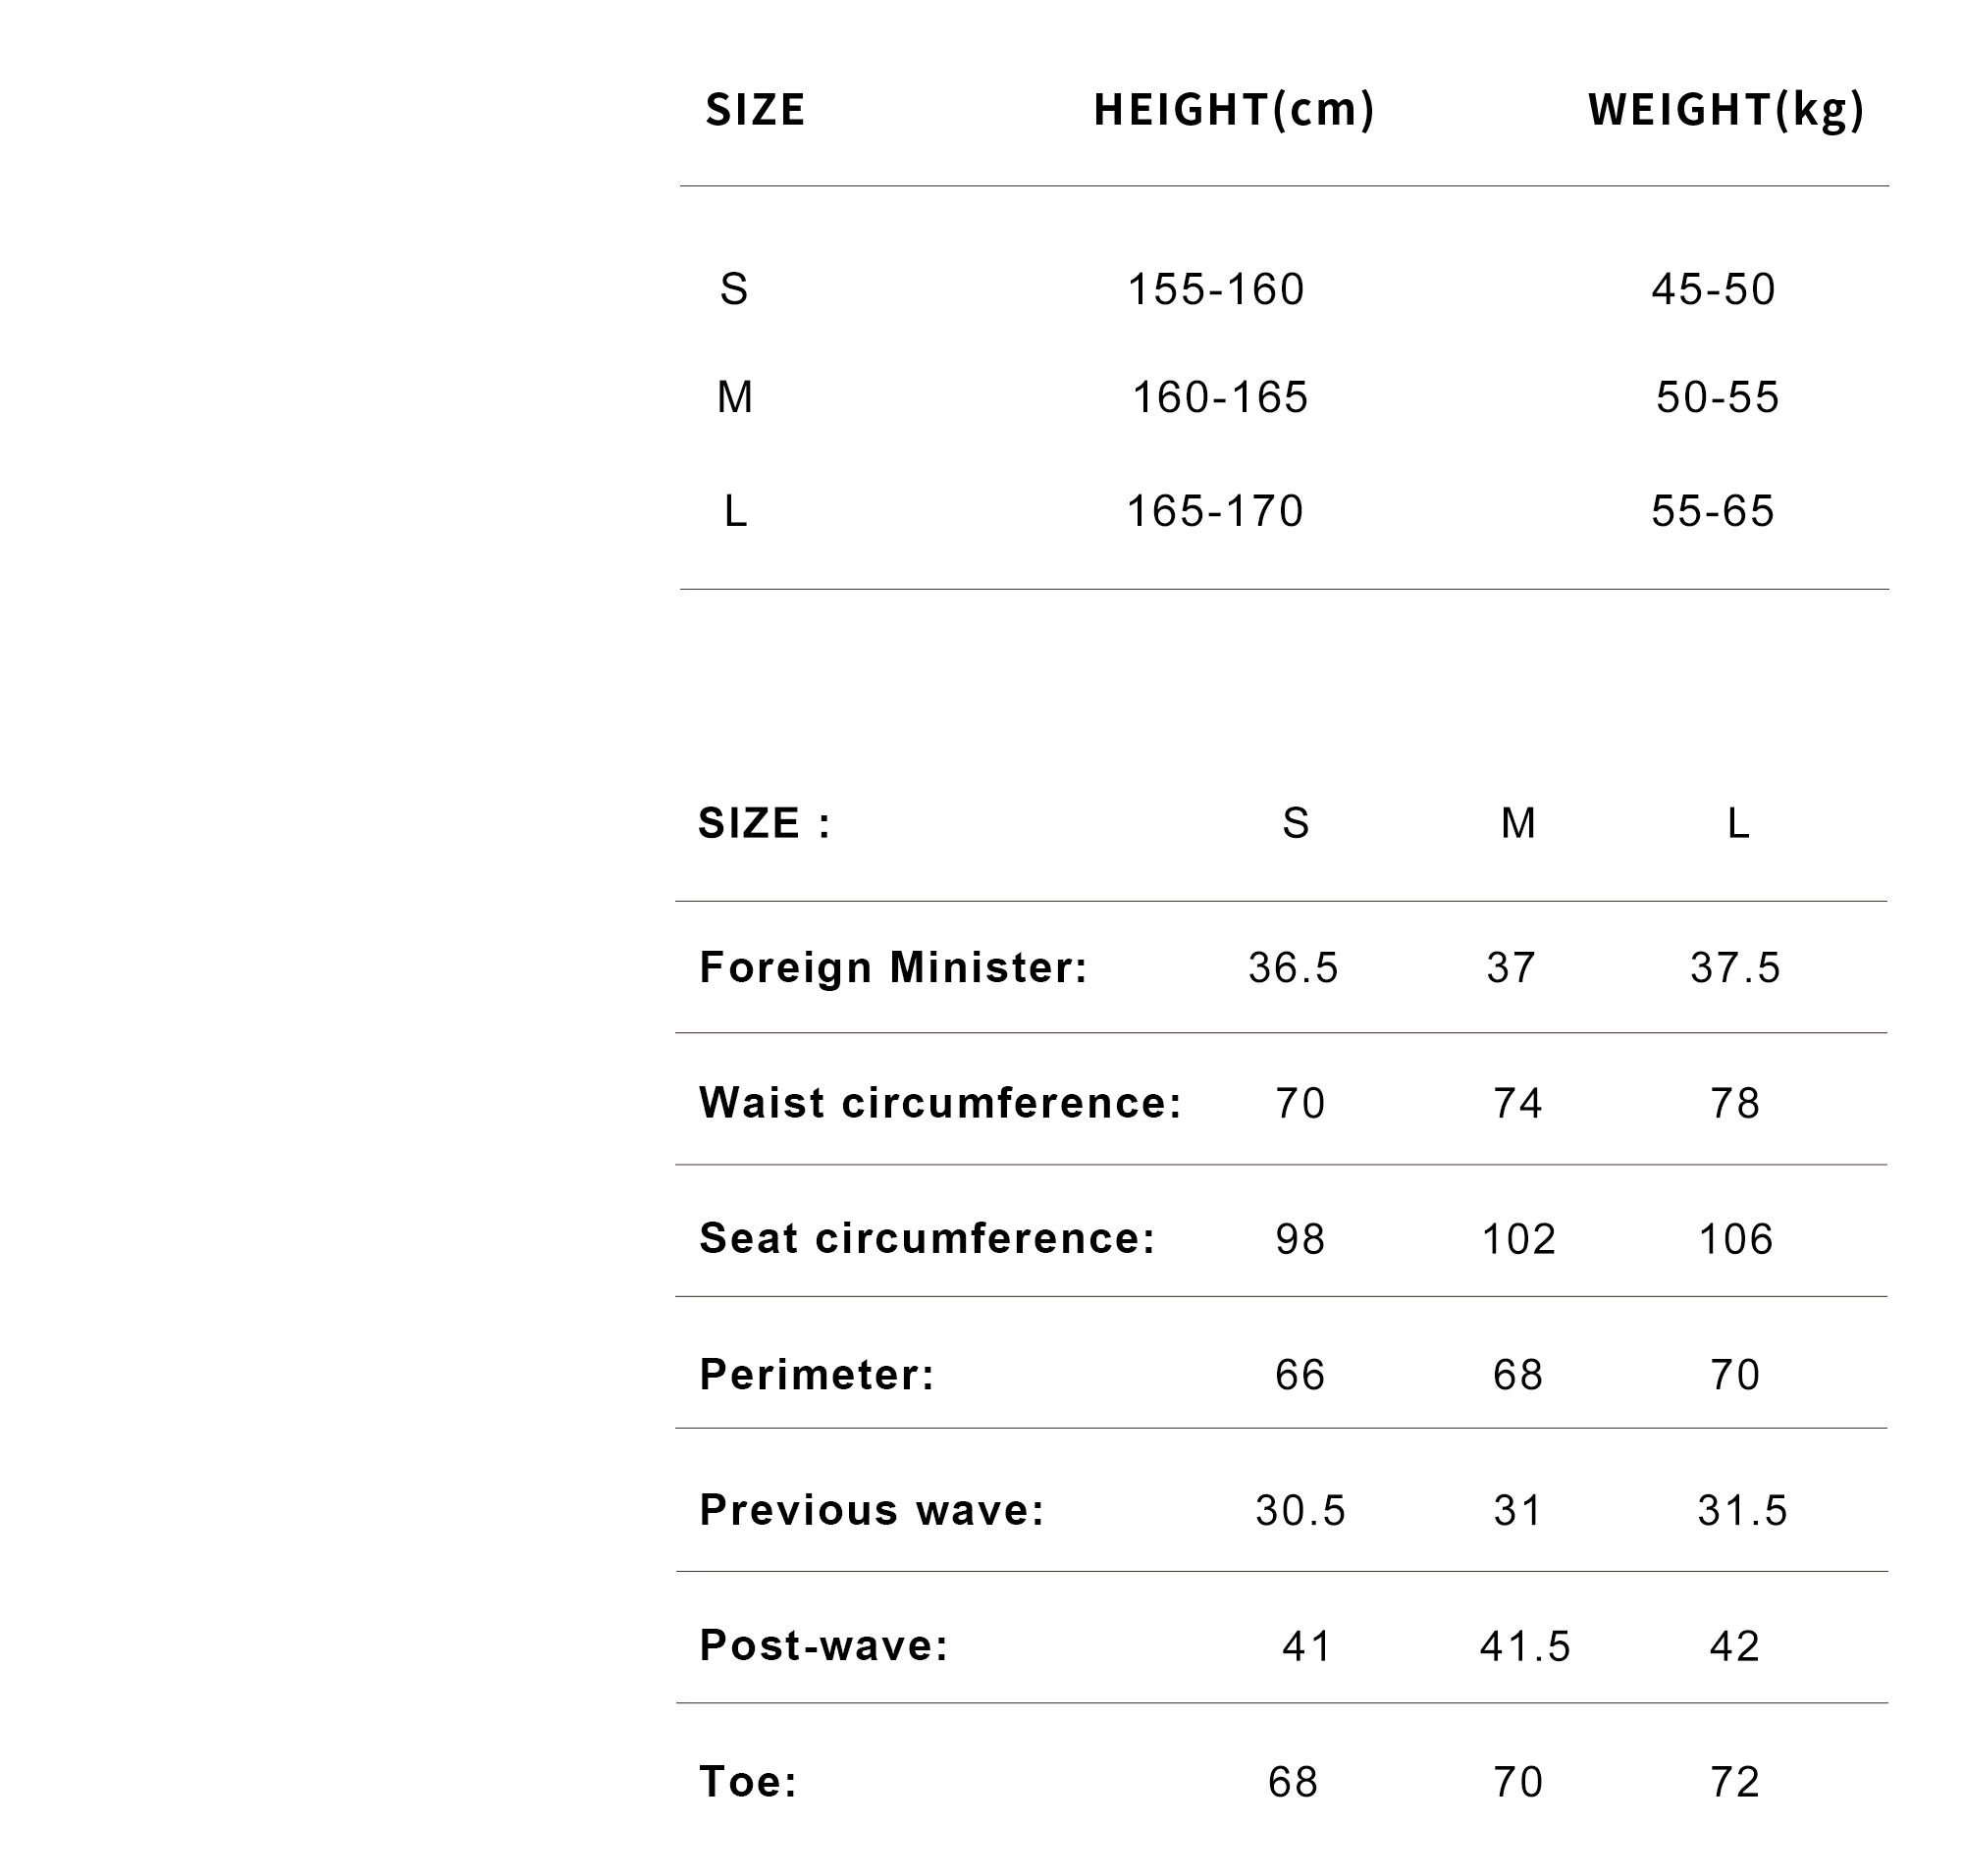Click the 41.5 Post-wave value
The width and height of the screenshot is (1963, 1876).
click(1525, 1647)
